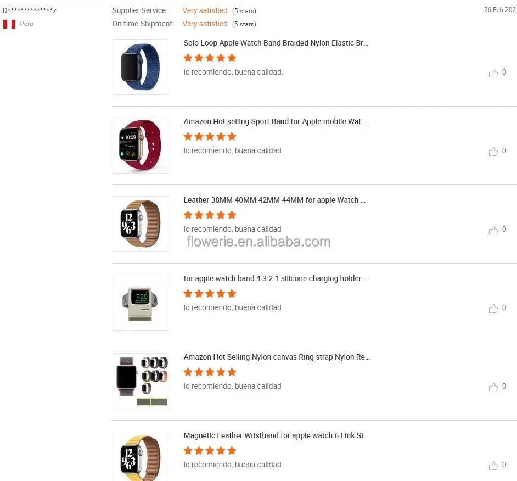
Task: Like the silicone charging holder review
Action: click(x=493, y=309)
